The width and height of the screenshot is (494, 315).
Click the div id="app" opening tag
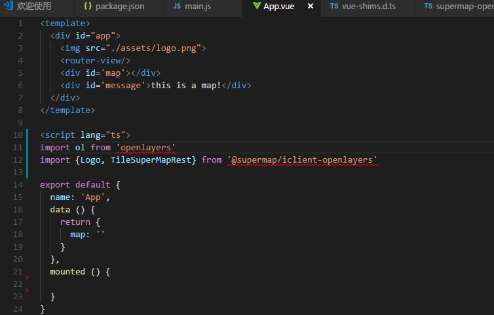(x=85, y=36)
